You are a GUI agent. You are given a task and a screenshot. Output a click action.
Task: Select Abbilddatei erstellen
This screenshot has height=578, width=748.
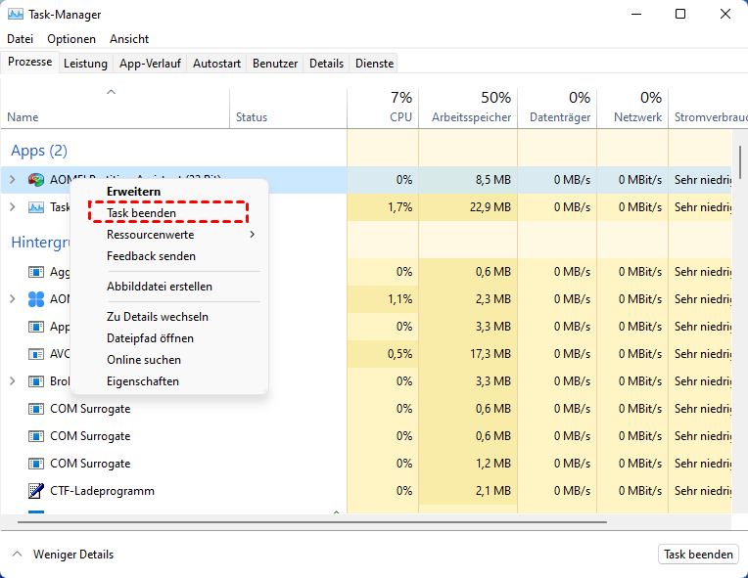(x=169, y=287)
